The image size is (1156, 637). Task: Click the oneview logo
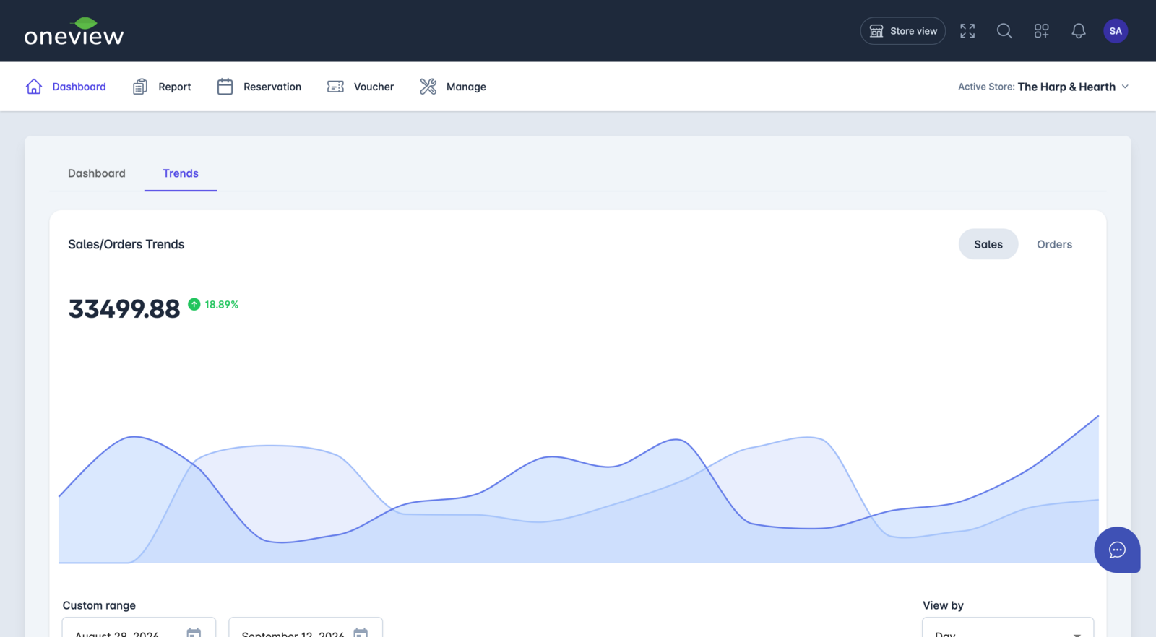(x=74, y=31)
